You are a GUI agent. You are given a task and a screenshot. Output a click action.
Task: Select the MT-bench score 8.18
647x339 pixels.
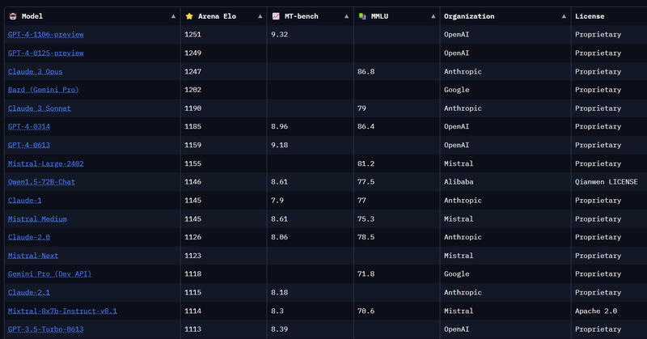[x=279, y=293]
